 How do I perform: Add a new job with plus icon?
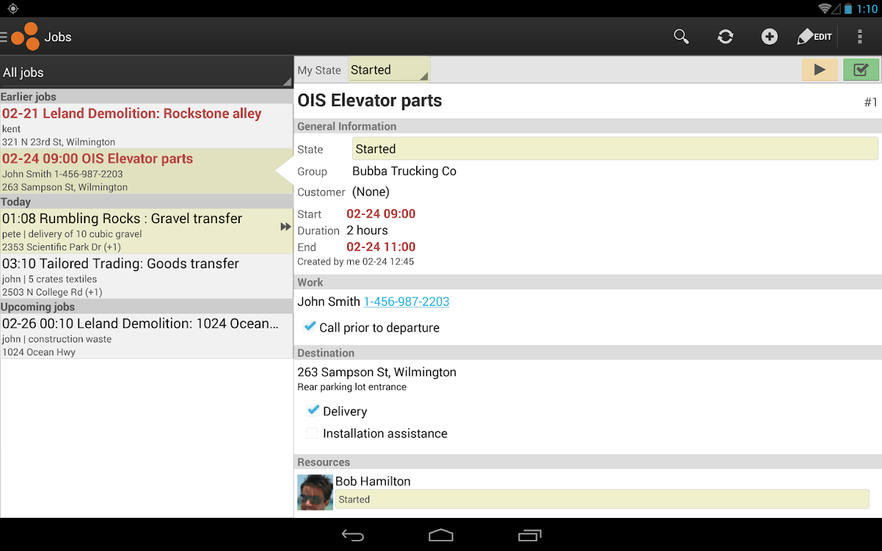click(x=770, y=37)
